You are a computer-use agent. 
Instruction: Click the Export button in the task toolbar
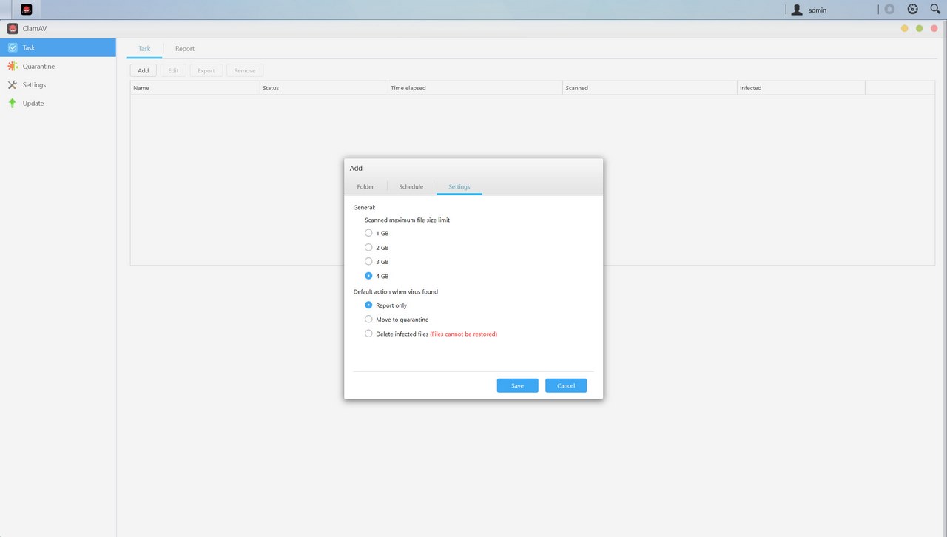coord(206,70)
